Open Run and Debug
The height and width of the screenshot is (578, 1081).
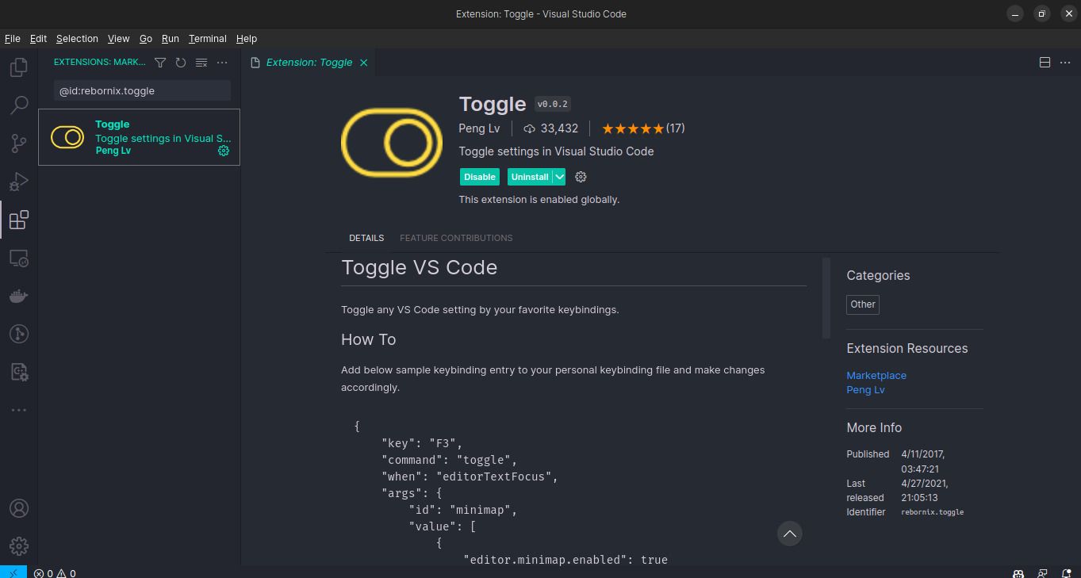click(18, 181)
